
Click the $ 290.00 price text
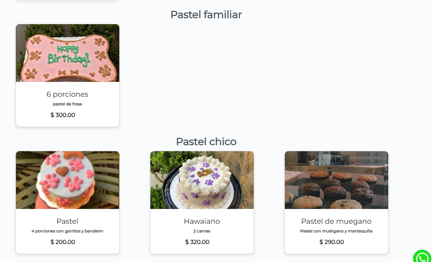tap(332, 242)
